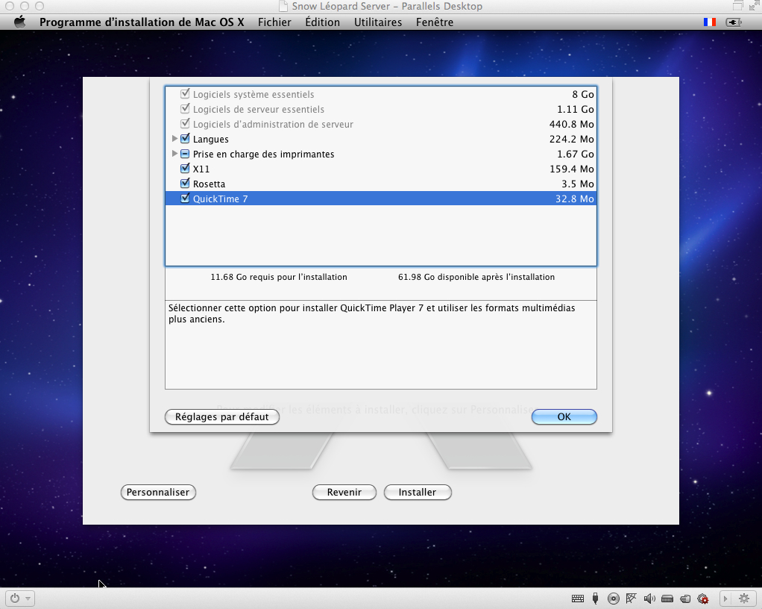Open the Fichier menu
The height and width of the screenshot is (609, 762).
tap(274, 22)
